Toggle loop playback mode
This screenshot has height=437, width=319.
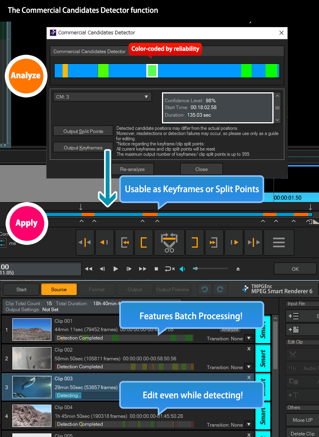(x=169, y=269)
